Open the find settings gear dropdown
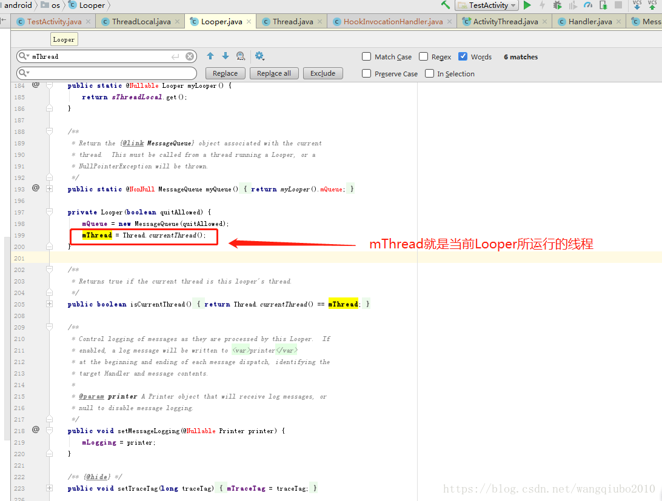Viewport: 662px width, 501px height. 259,56
